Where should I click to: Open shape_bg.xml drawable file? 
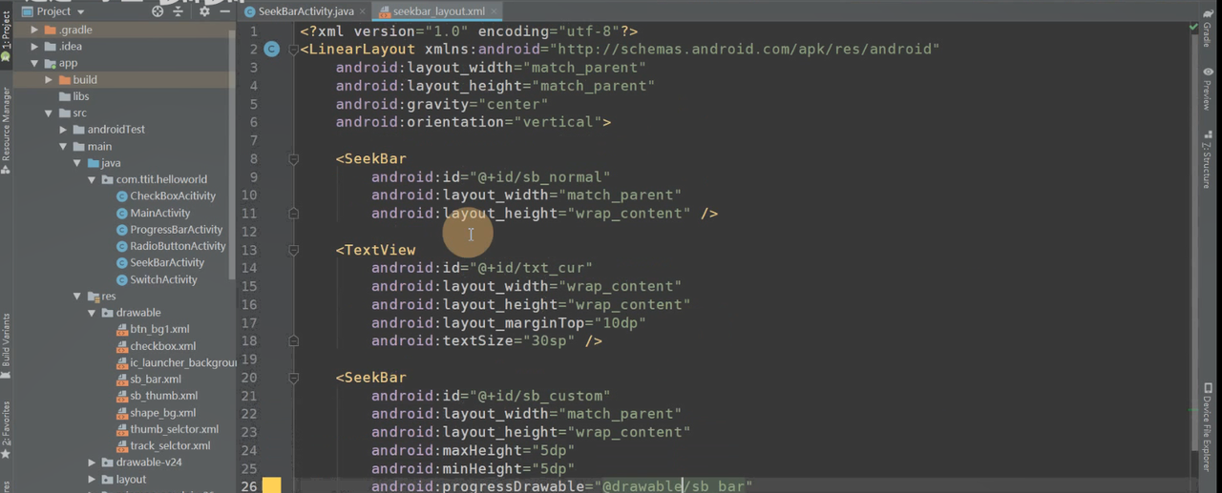pos(156,413)
